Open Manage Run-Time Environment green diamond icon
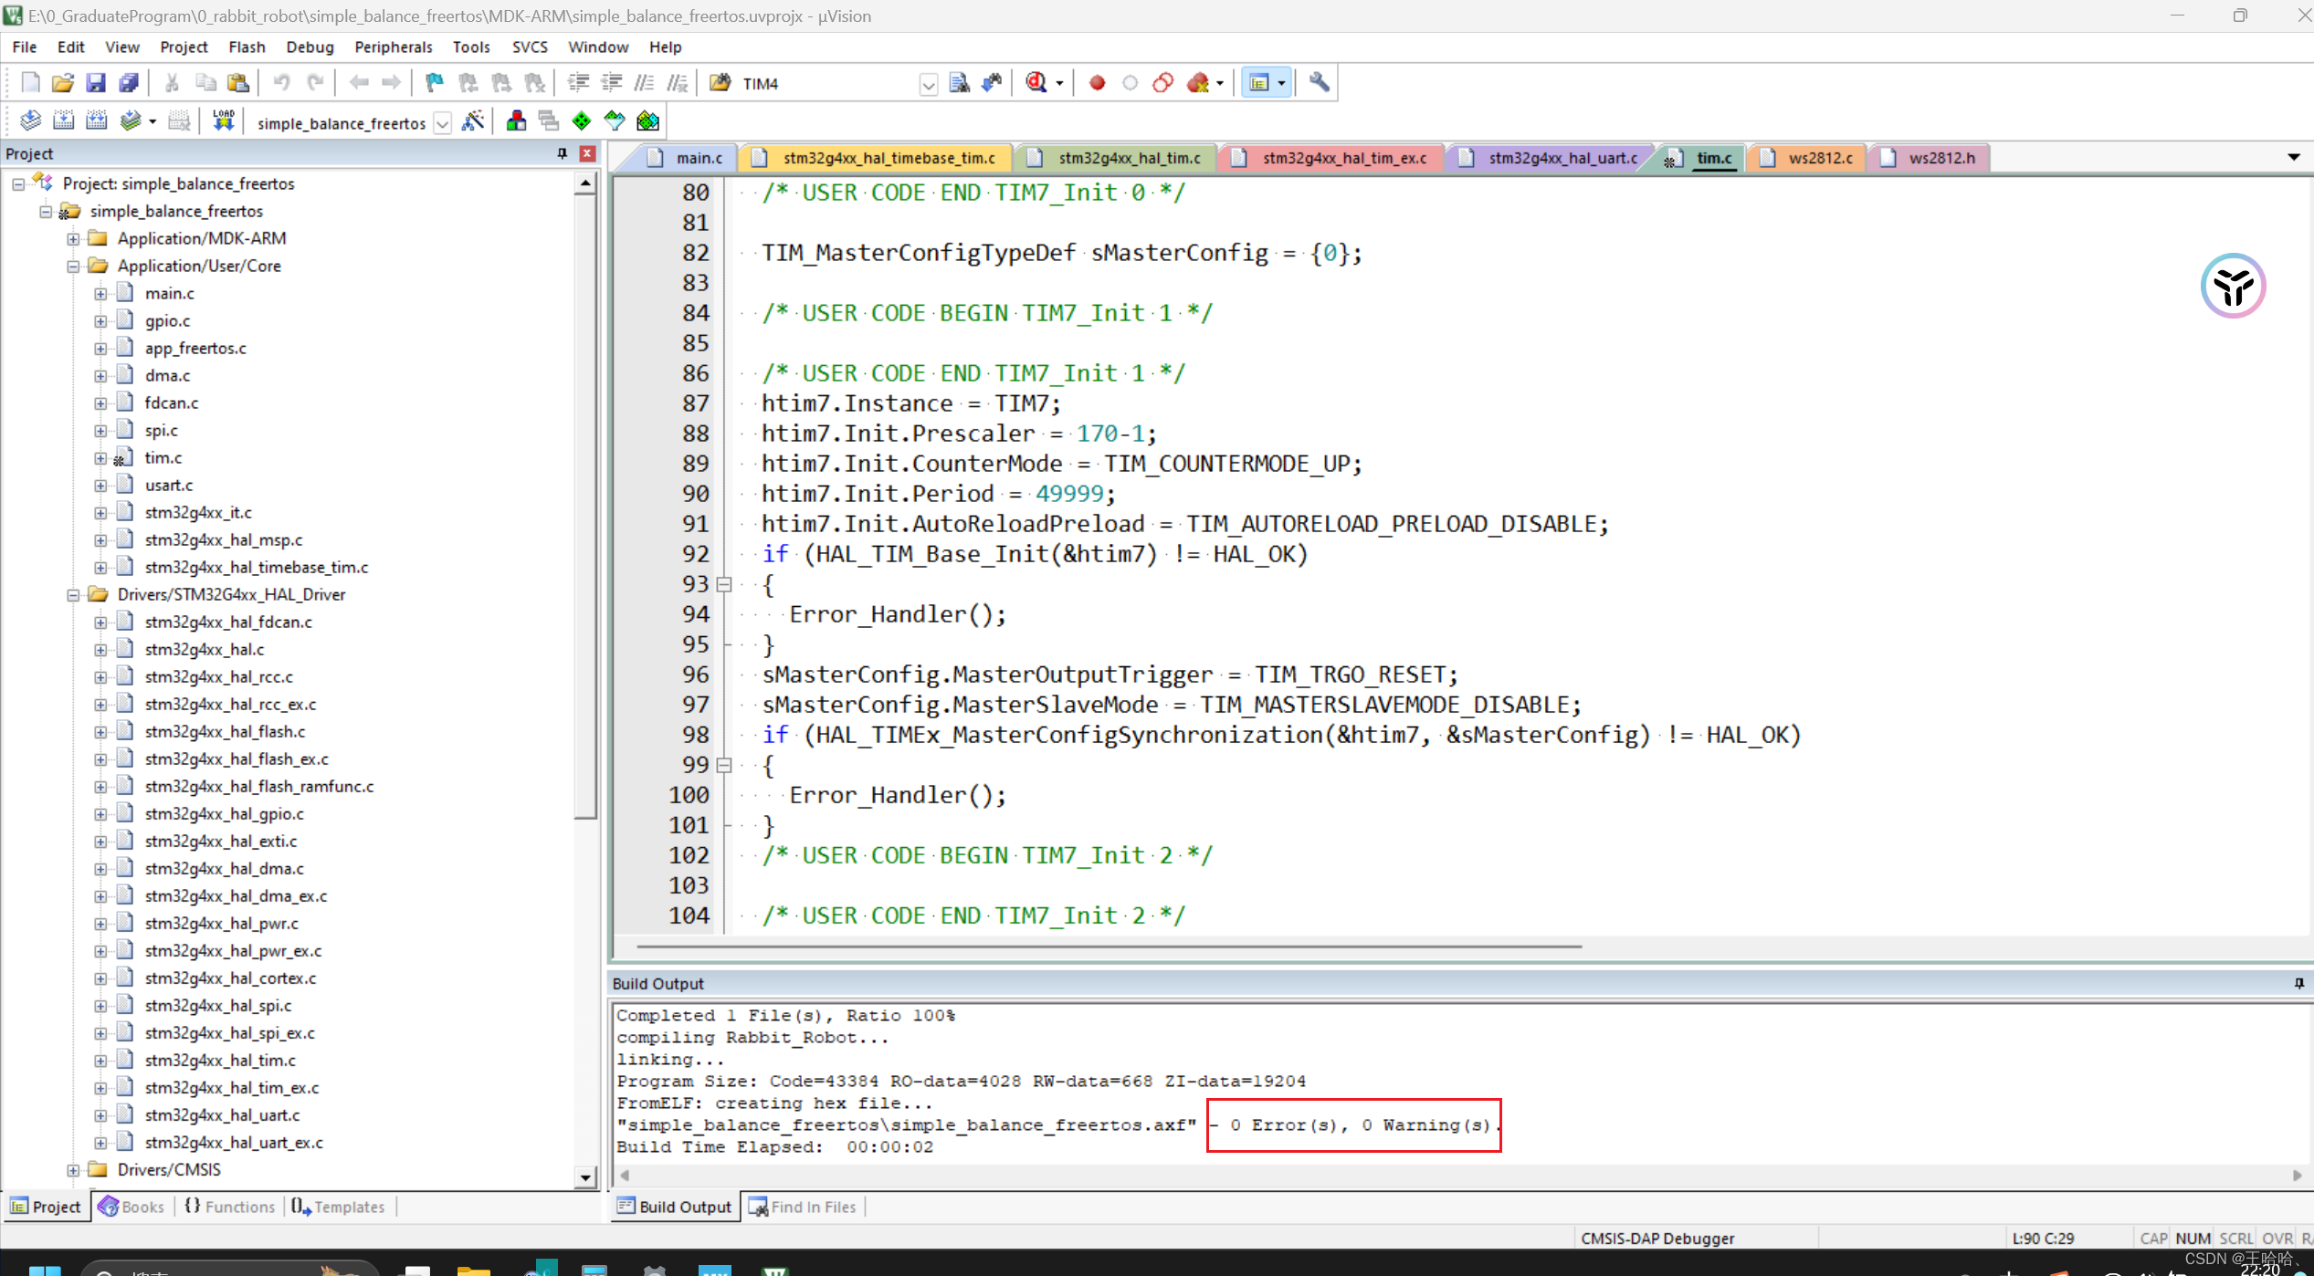2314x1276 pixels. click(x=582, y=120)
